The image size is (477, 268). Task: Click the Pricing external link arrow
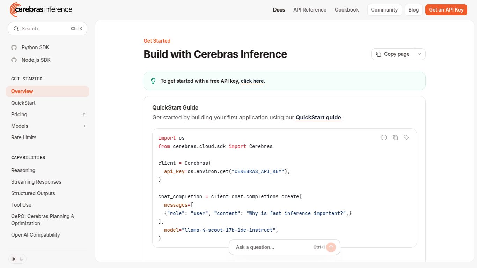[x=84, y=114]
